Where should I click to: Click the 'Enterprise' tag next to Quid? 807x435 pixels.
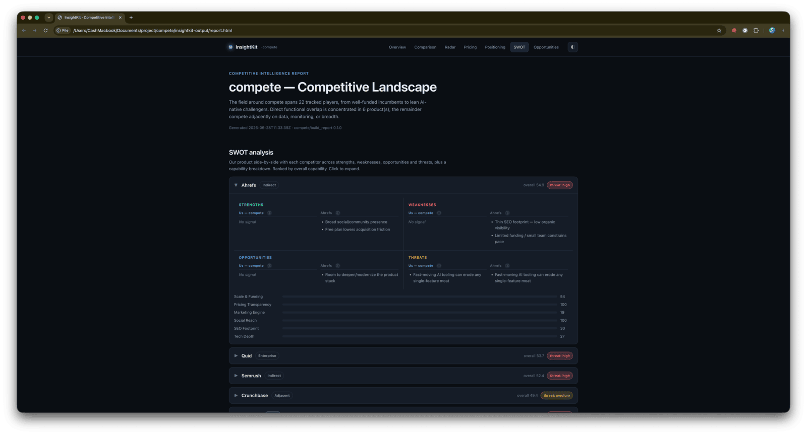267,356
